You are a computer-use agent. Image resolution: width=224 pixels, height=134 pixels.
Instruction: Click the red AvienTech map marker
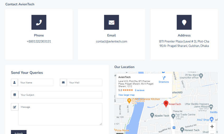[166, 104]
